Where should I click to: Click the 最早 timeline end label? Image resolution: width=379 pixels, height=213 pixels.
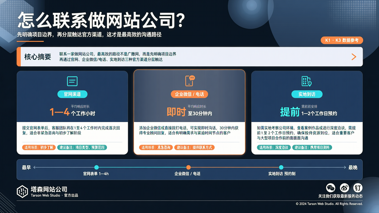[x=26, y=168]
